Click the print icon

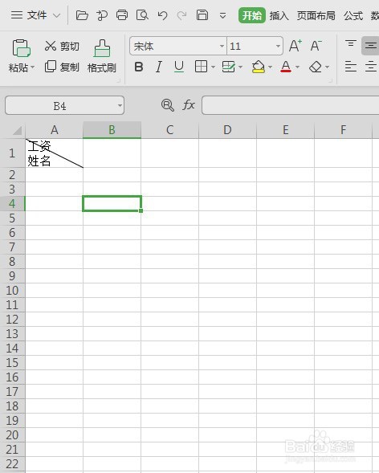122,14
